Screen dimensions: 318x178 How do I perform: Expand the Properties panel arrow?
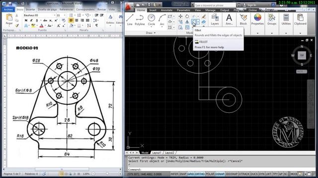pos(257,33)
